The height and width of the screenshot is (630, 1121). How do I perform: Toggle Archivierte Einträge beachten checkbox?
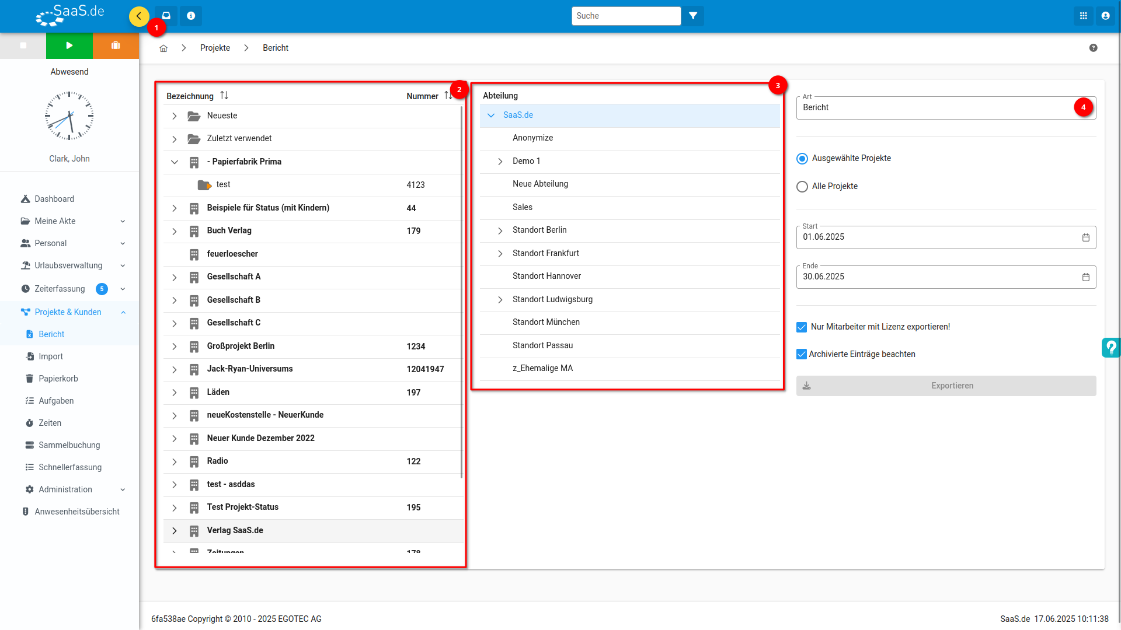pos(802,354)
